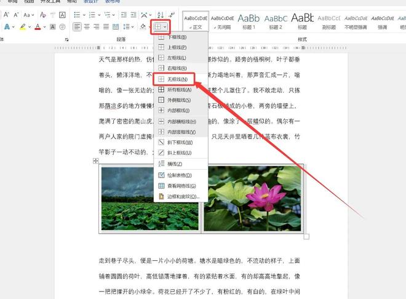Toggle View Gridlines (查看网格线)
Viewport: 406px width, 299px height.
click(x=178, y=186)
